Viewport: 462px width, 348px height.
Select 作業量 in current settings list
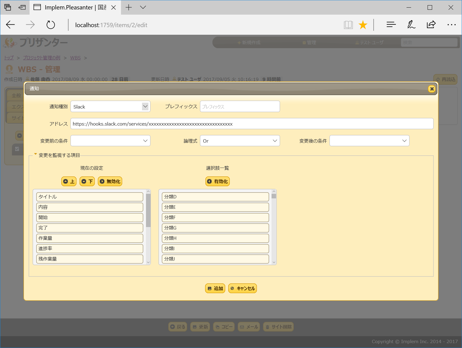click(90, 238)
